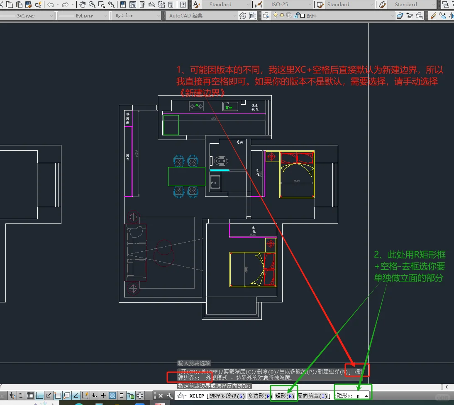Screen dimensions: 454x405
Task: Click the layer color white swatch
Action: point(303,16)
